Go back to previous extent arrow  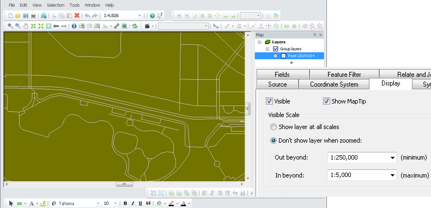56,26
